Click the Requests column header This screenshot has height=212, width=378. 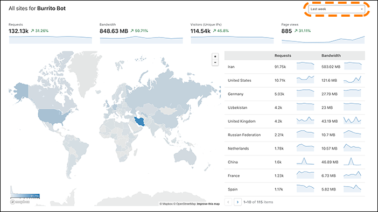[x=283, y=55]
